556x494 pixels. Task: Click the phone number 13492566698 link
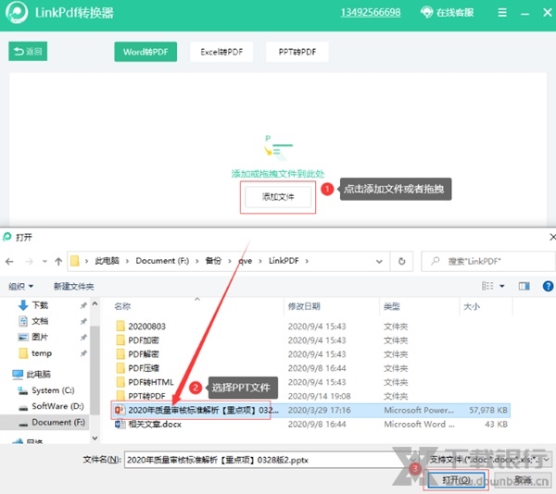pyautogui.click(x=371, y=13)
